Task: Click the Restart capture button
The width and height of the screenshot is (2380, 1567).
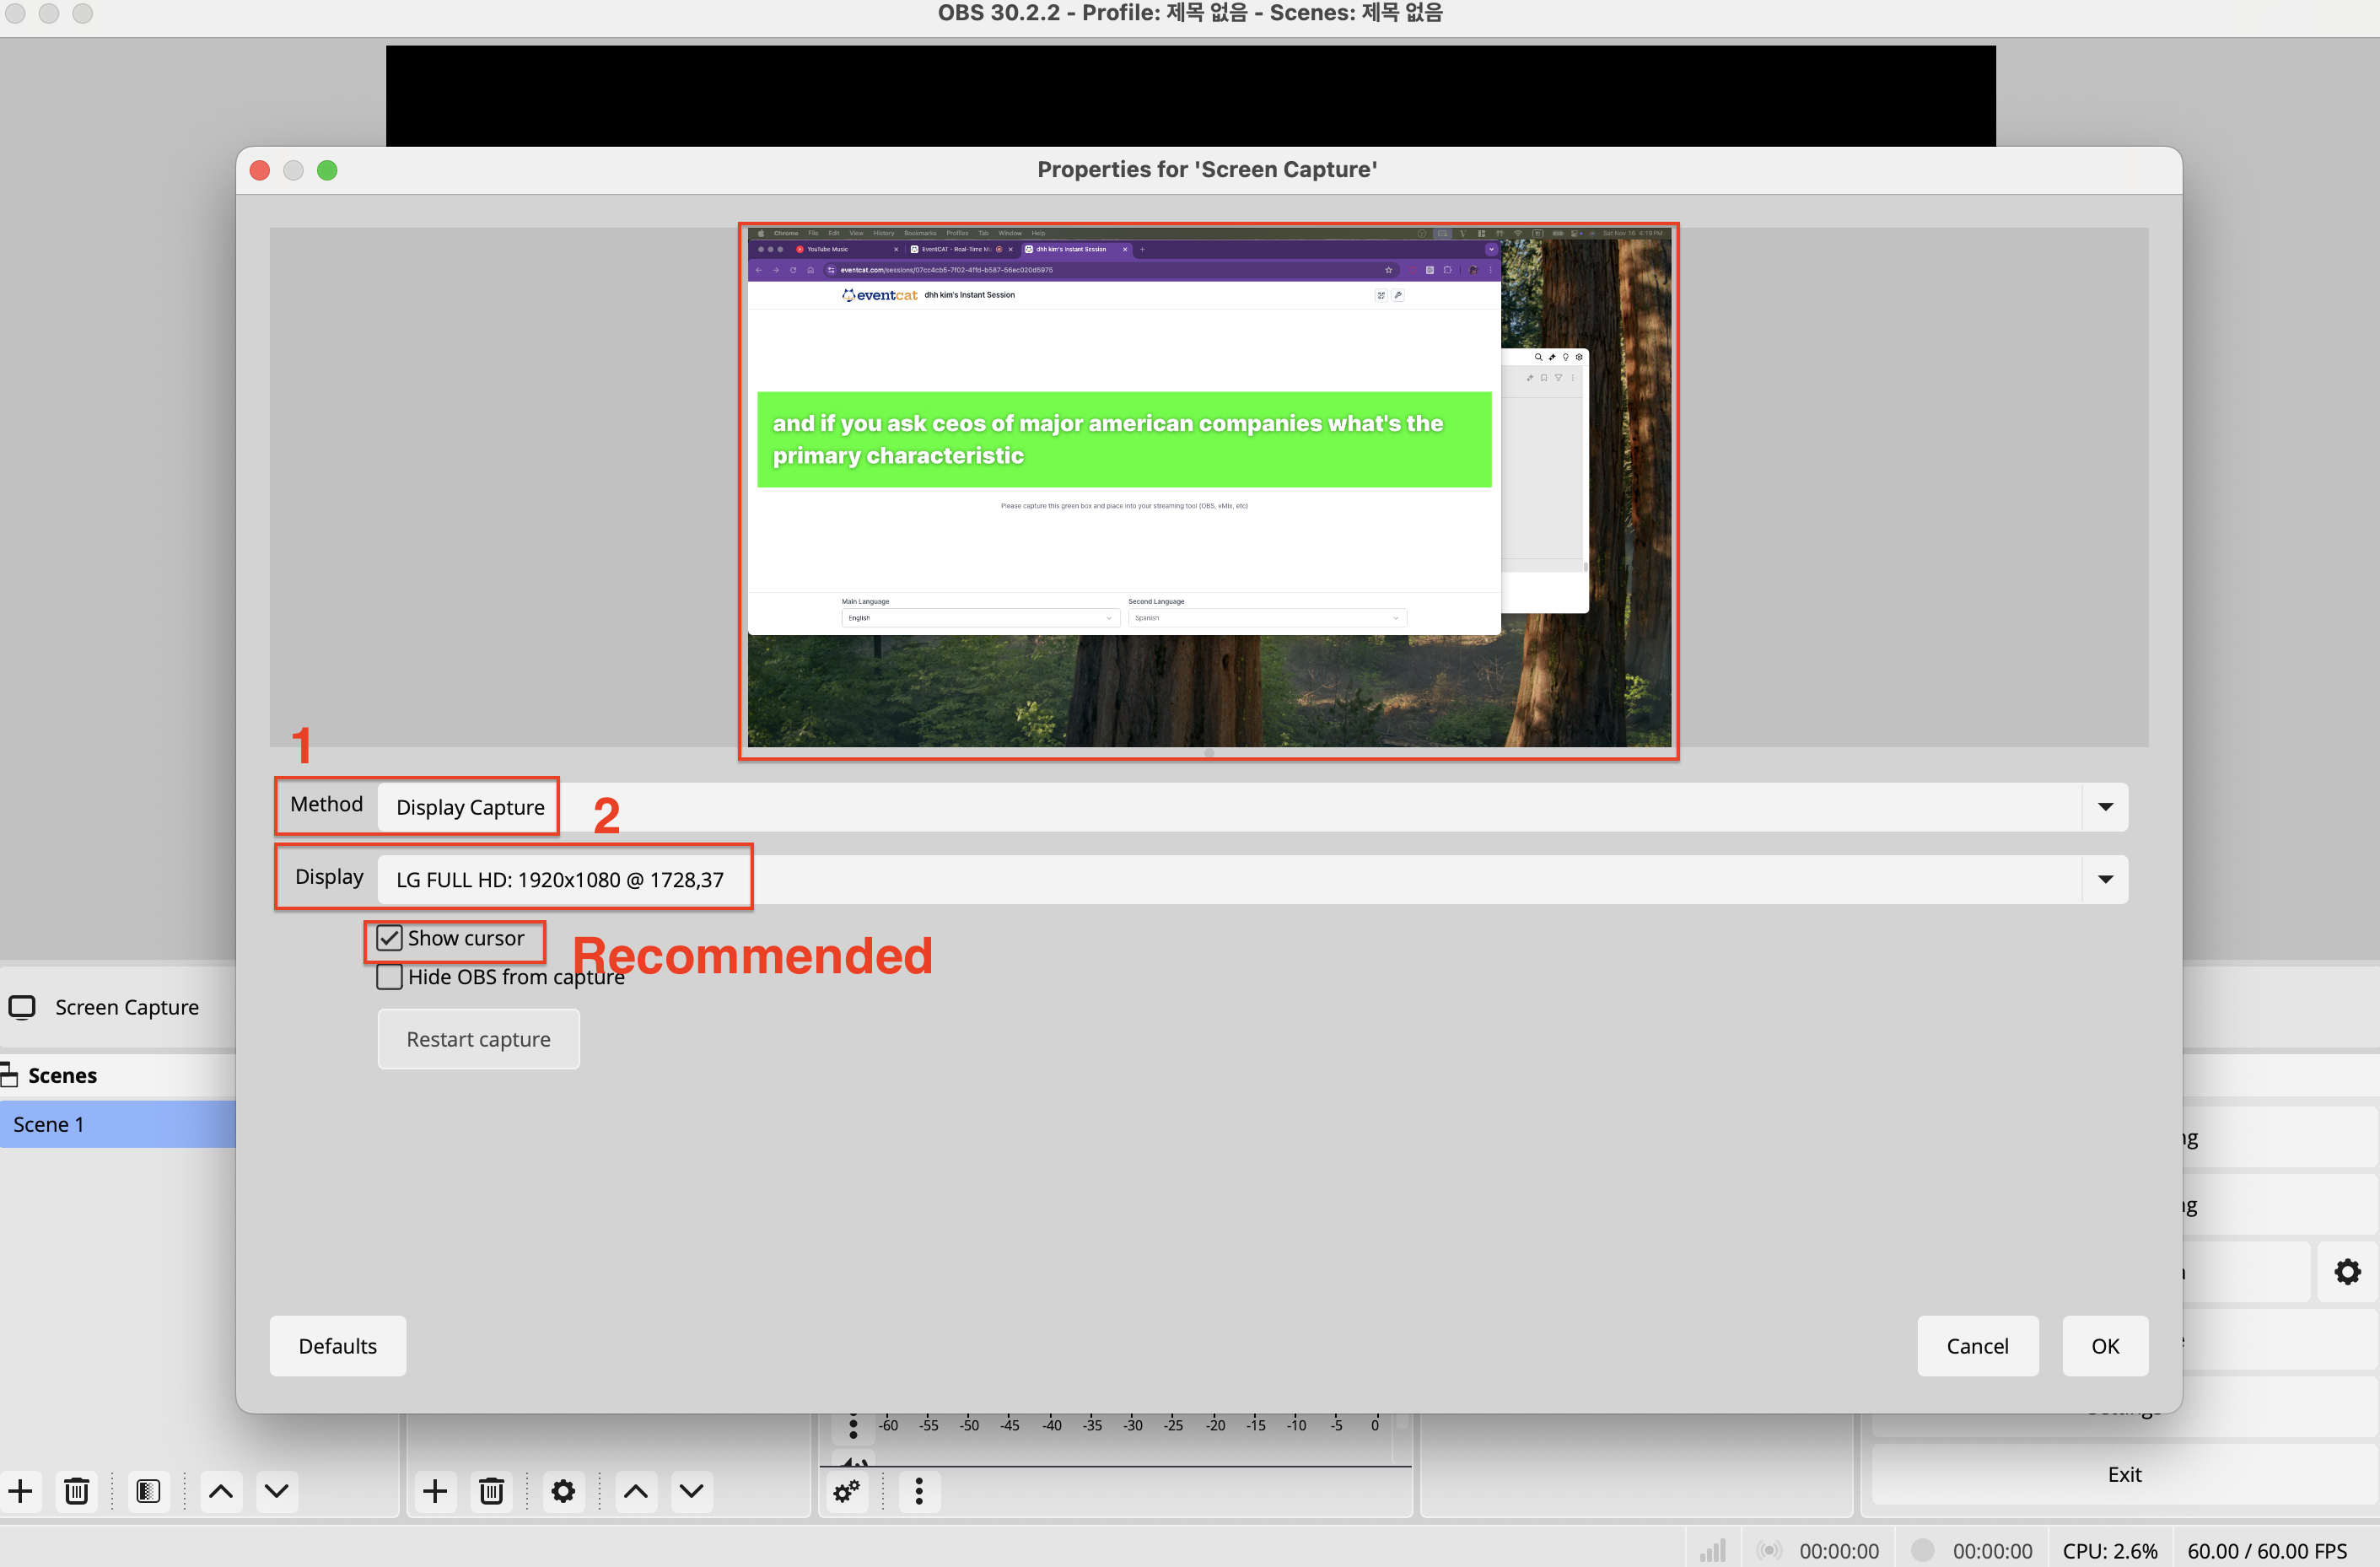Action: click(478, 1039)
